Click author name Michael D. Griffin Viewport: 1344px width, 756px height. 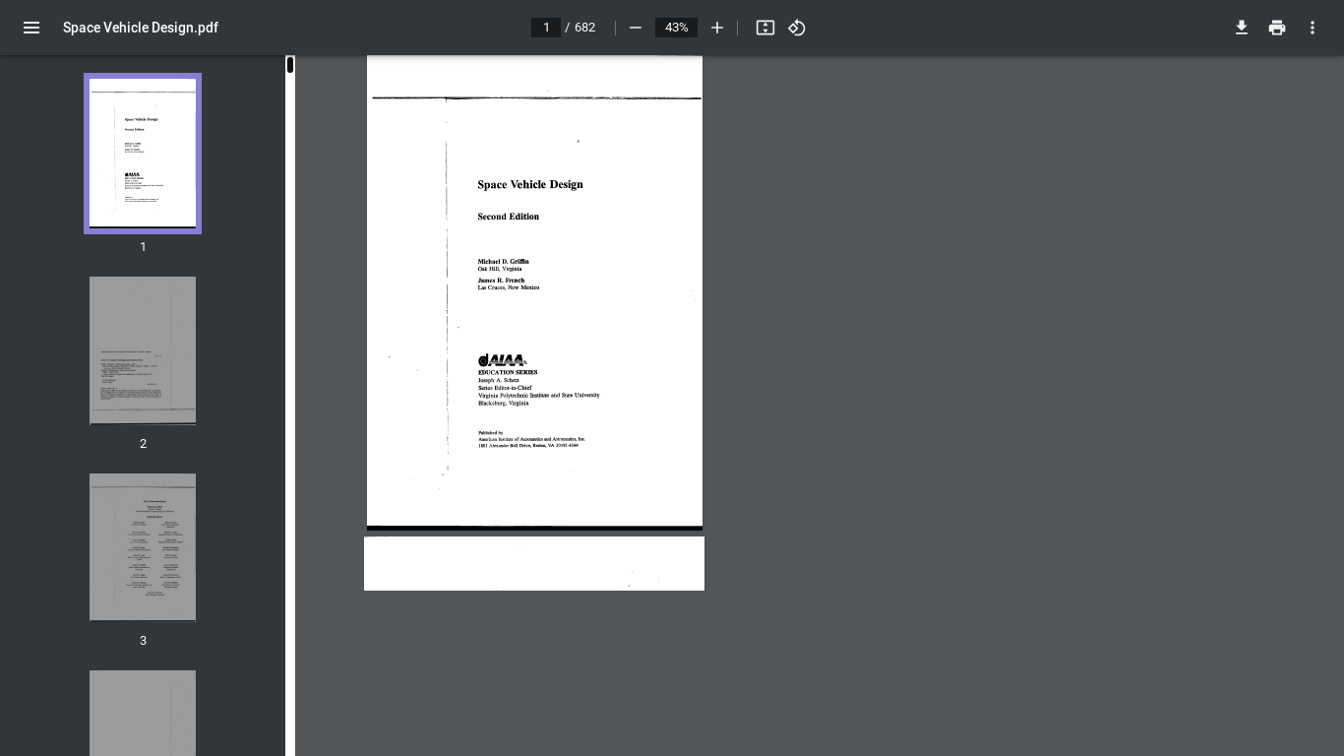click(x=503, y=262)
